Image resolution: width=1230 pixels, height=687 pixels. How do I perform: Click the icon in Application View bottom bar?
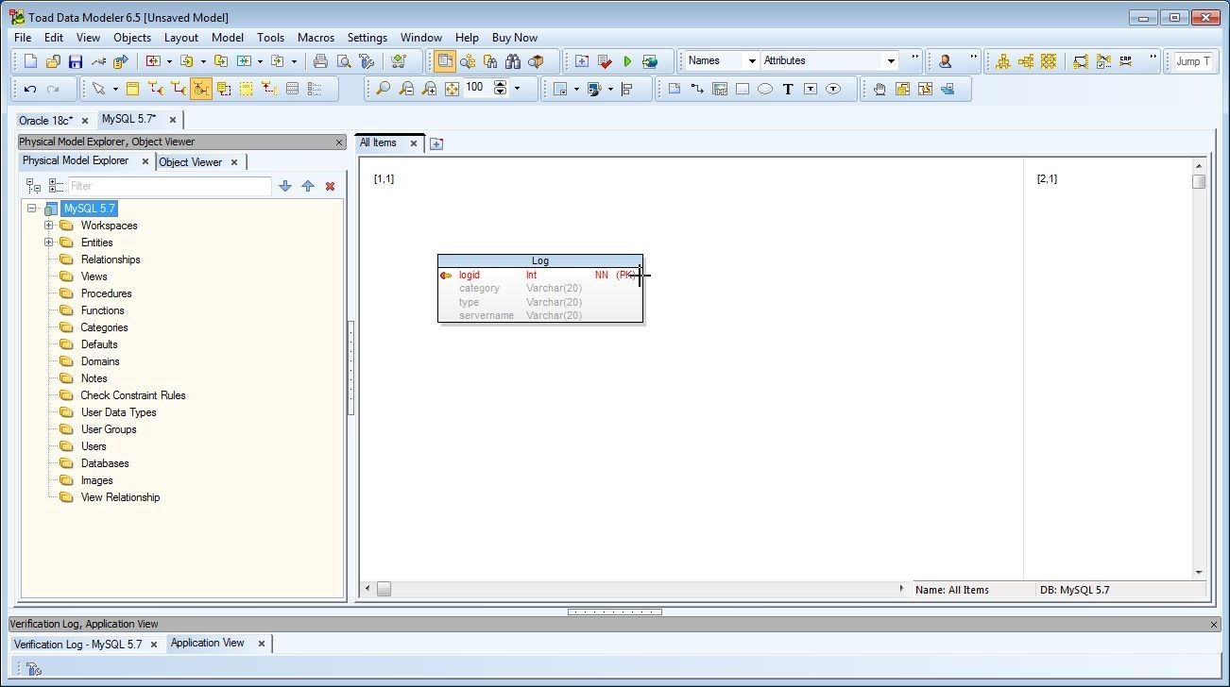pos(33,669)
